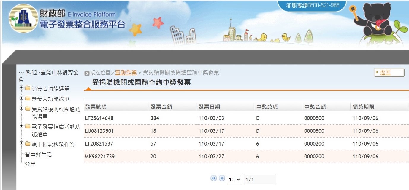This screenshot has height=190, width=409.
Task: Go to first page arrow icon
Action: click(214, 178)
